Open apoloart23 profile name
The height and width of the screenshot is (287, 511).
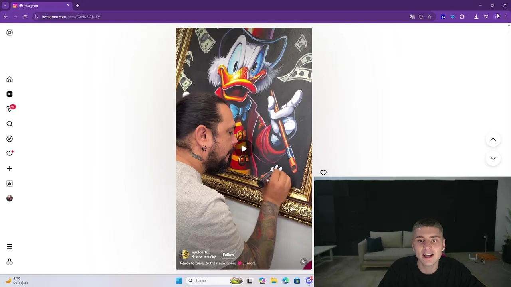click(x=201, y=252)
